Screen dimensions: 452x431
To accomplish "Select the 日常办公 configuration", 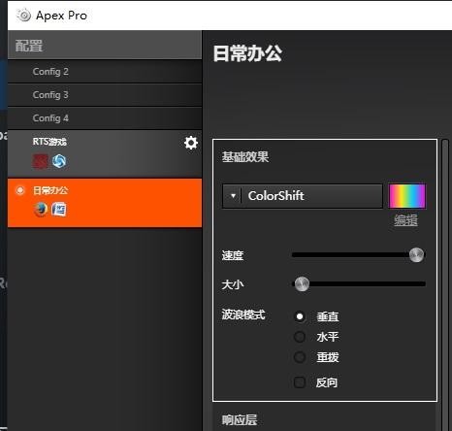I will (105, 203).
